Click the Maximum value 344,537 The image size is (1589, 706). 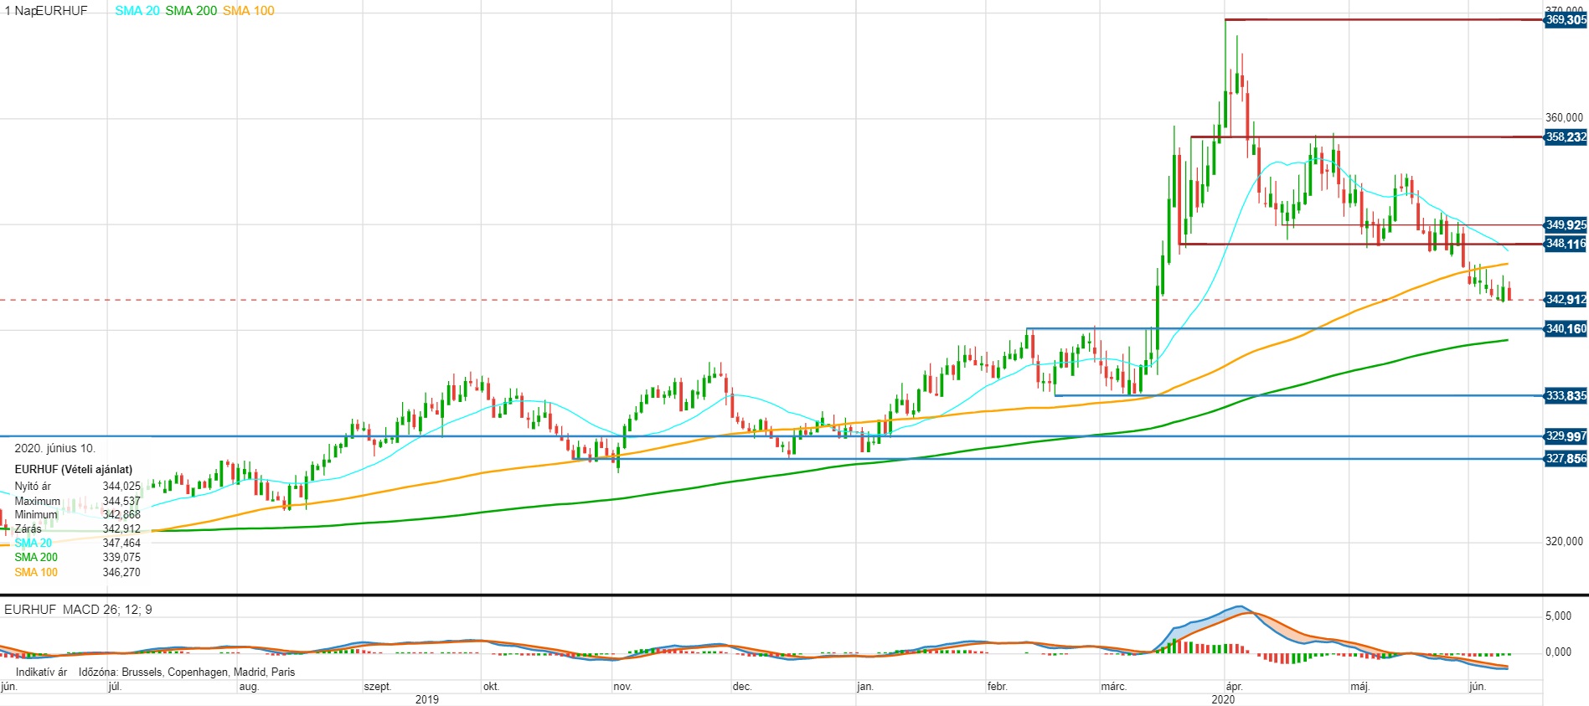[x=121, y=501]
